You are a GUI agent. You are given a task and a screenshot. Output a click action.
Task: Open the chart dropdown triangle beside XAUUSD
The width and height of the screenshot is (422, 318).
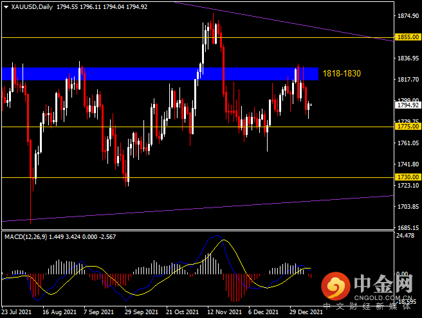click(6, 7)
